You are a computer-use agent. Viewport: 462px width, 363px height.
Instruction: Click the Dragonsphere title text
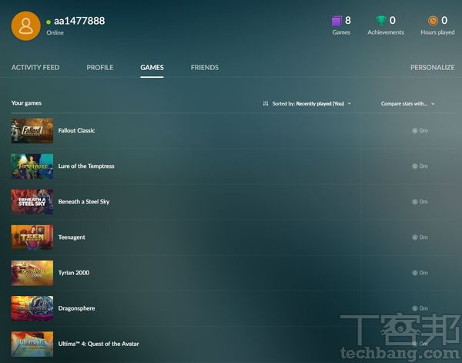coord(76,308)
